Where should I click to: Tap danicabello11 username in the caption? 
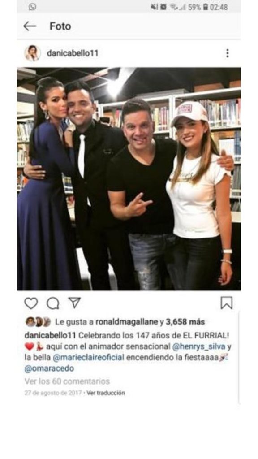[x=50, y=335]
